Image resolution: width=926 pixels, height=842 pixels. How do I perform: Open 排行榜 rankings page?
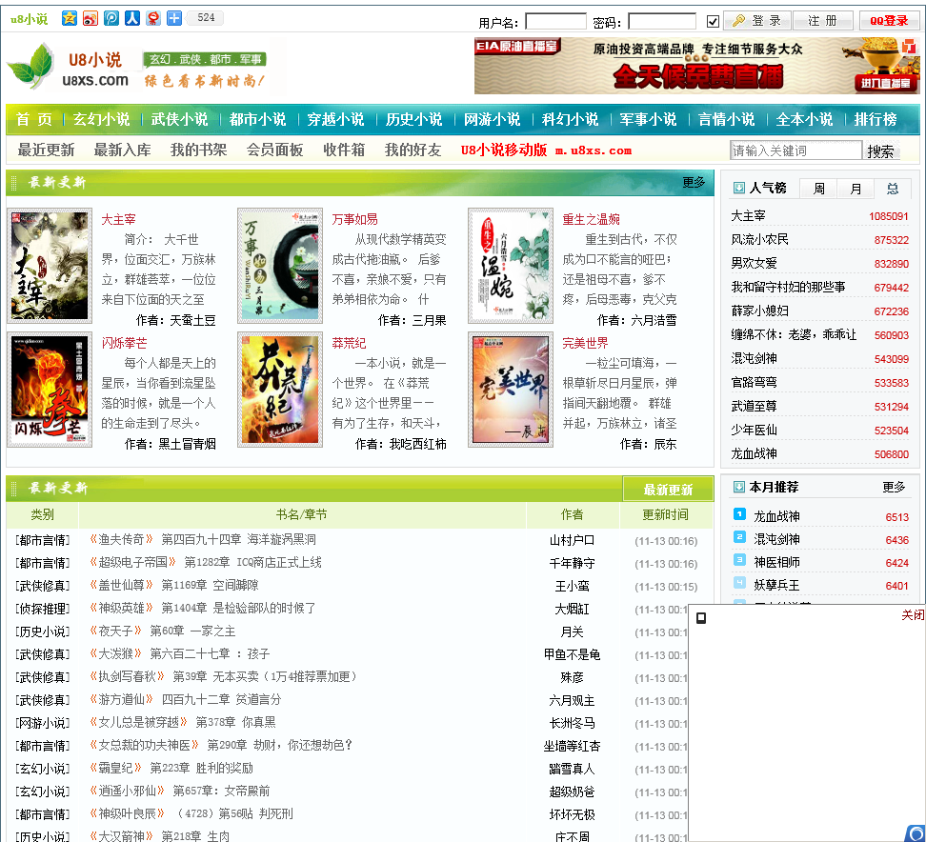point(876,119)
